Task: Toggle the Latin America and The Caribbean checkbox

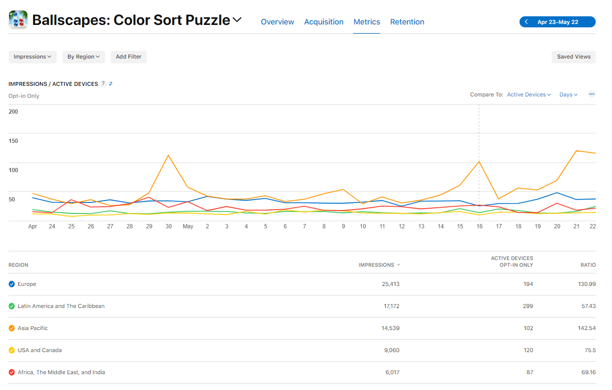Action: [x=12, y=306]
